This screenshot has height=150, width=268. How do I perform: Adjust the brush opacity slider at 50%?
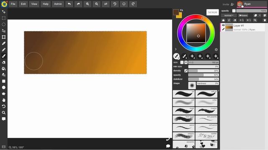[204, 75]
